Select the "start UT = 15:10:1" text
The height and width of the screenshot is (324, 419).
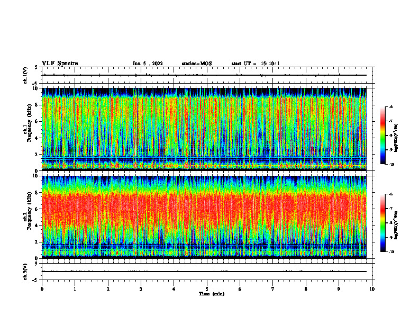(x=256, y=64)
